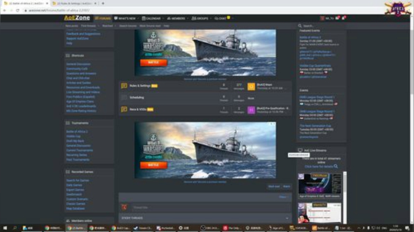The height and width of the screenshot is (232, 414).
Task: Open the Members navigation item
Action: click(176, 18)
